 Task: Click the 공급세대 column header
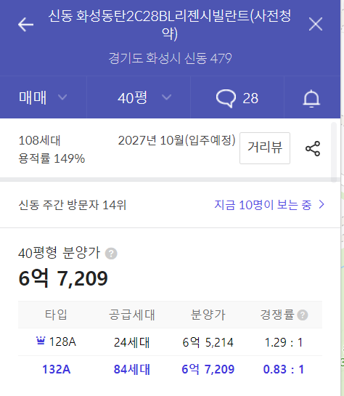(x=132, y=315)
